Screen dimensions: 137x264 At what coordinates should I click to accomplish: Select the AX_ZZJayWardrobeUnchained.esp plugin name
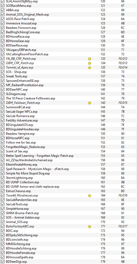pos(29,160)
